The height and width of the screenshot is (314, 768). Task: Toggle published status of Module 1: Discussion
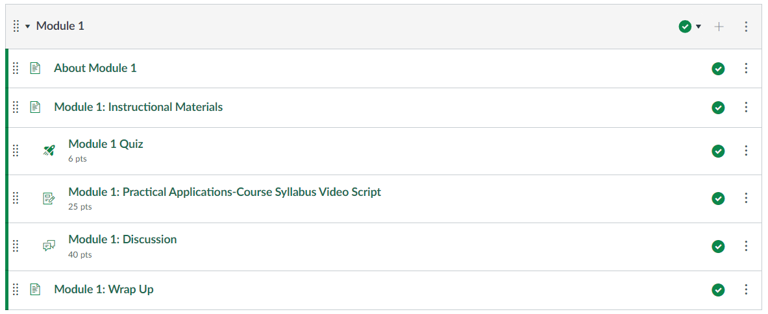click(x=718, y=247)
